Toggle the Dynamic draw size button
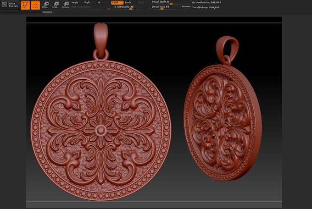This screenshot has height=209, width=312. [x=186, y=7]
